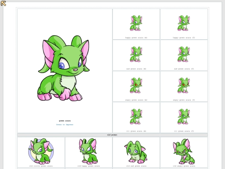Click the 'angry green acara (f)' caption
Viewport: 225px width, 169px height.
[x=184, y=100]
